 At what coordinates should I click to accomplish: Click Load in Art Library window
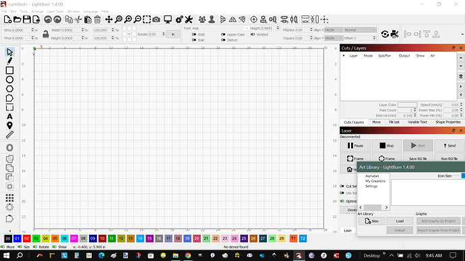pos(400,221)
